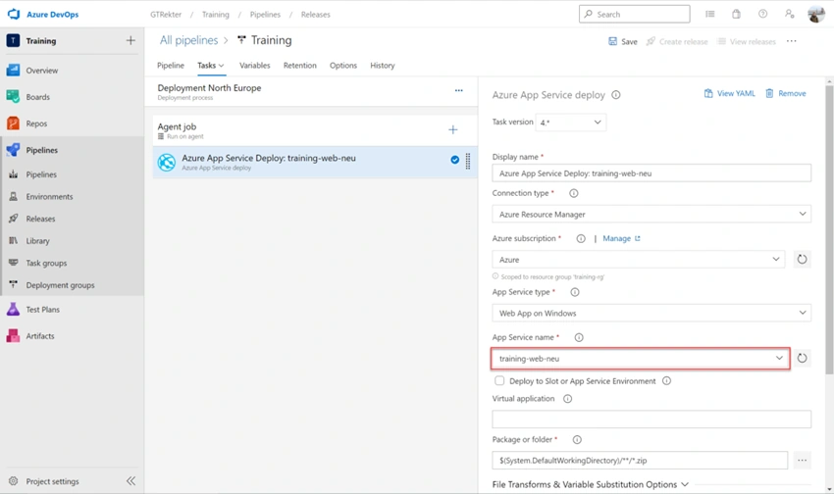The image size is (834, 494).
Task: Refresh the App Service name list
Action: click(802, 358)
